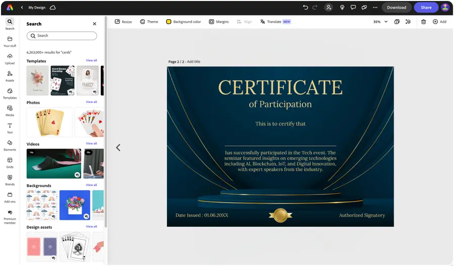Click View all next to Templates

point(91,60)
